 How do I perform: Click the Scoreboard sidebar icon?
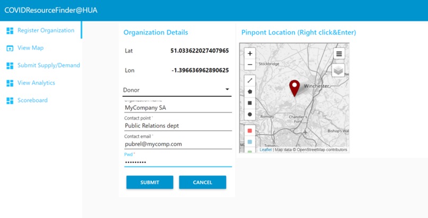coord(10,100)
